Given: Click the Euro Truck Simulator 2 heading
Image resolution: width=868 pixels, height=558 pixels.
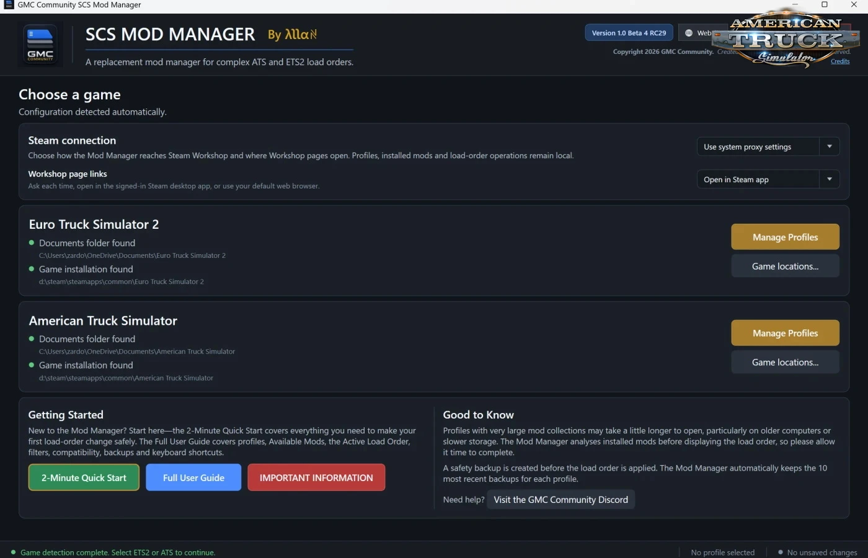Looking at the screenshot, I should pyautogui.click(x=94, y=224).
